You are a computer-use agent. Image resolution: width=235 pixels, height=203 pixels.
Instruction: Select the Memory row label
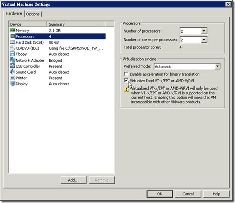click(x=22, y=31)
